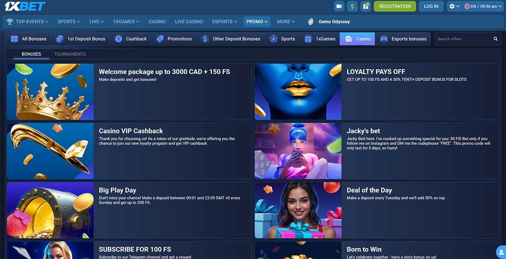The width and height of the screenshot is (506, 259).
Task: Select the Promotions category label
Action: [180, 39]
